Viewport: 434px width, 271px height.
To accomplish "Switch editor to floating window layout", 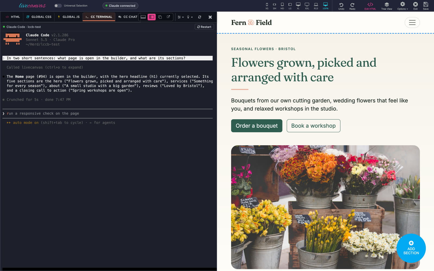I will 160,17.
